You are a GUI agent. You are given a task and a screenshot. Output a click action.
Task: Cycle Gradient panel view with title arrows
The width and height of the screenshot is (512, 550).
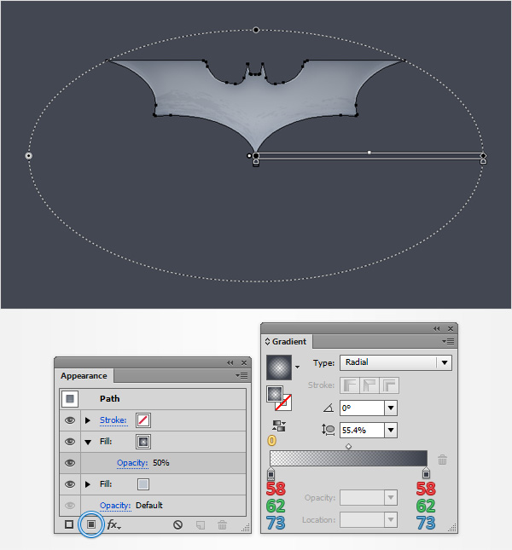pos(267,341)
